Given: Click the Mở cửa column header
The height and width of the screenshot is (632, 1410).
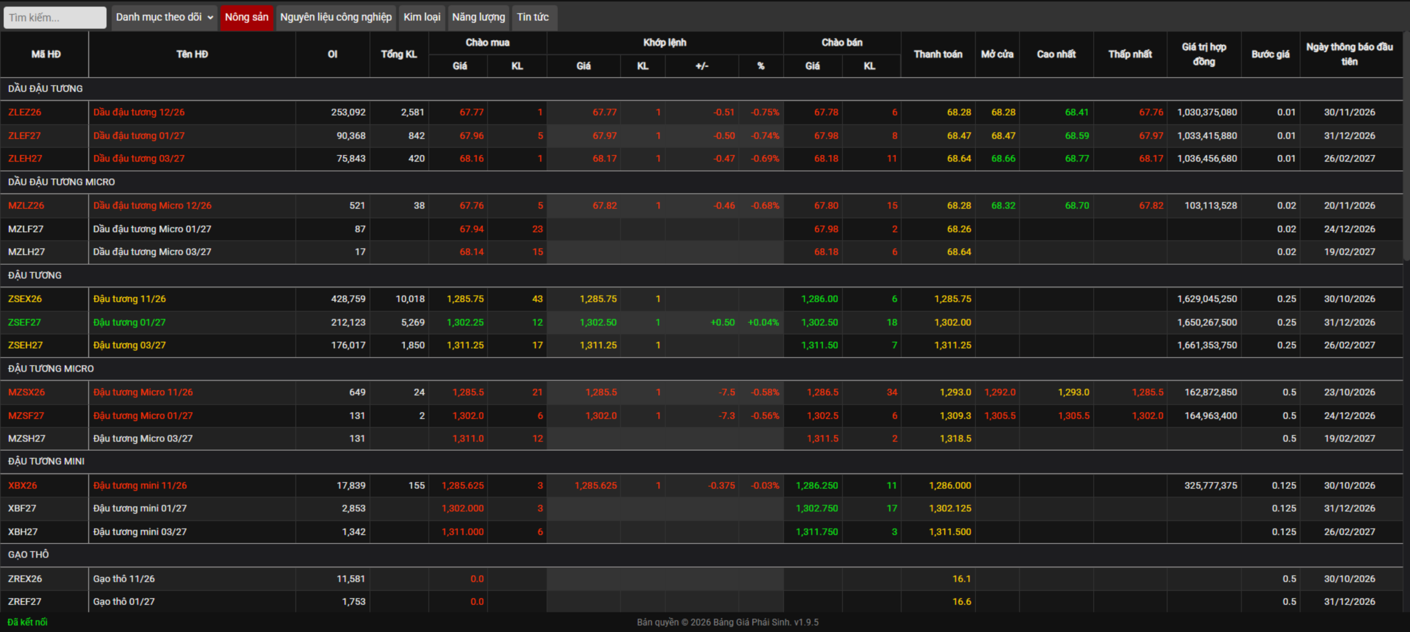Looking at the screenshot, I should (x=997, y=55).
